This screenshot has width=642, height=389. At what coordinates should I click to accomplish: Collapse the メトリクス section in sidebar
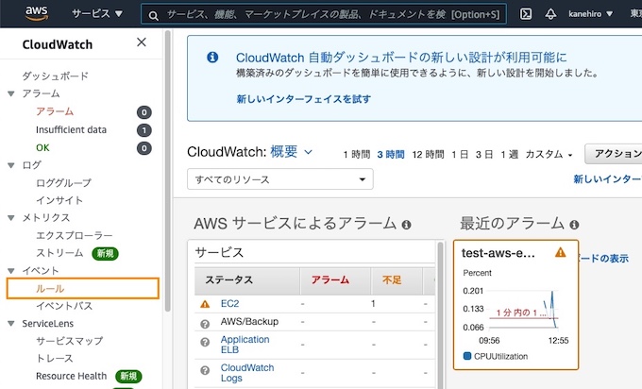click(11, 218)
